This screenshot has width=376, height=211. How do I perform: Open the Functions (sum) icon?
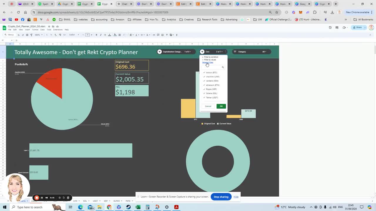click(177, 35)
